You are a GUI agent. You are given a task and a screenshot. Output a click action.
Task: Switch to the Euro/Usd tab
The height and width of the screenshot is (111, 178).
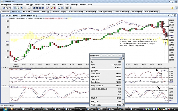point(5,12)
